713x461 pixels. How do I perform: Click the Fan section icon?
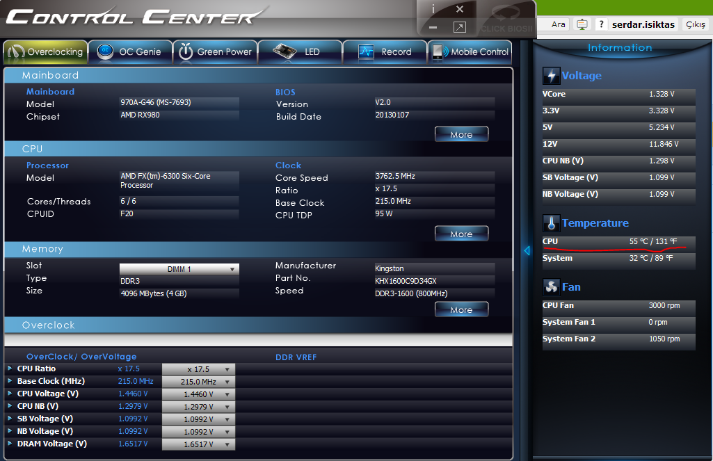551,287
